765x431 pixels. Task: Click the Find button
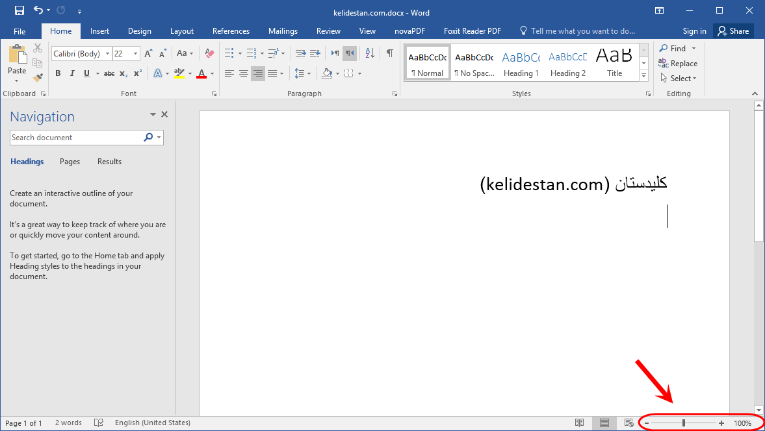click(673, 48)
